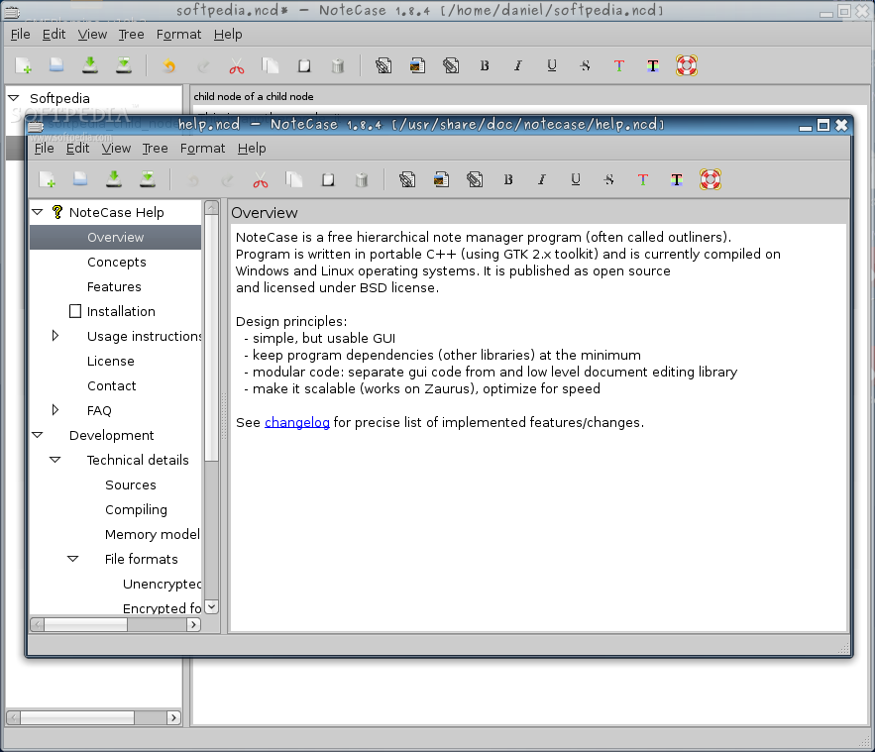This screenshot has height=752, width=875.
Task: Open Help menu in help.ncd window
Action: click(252, 149)
